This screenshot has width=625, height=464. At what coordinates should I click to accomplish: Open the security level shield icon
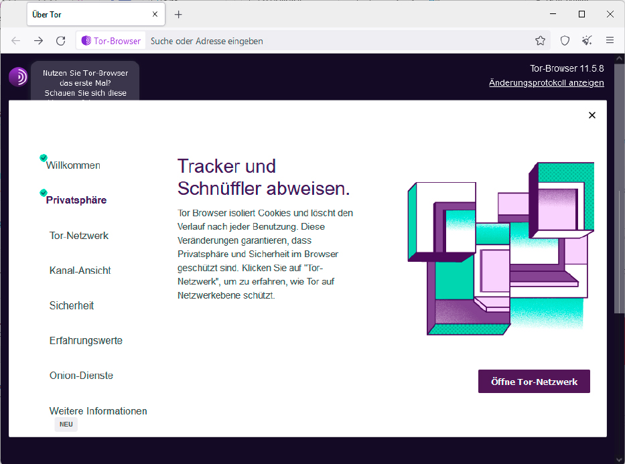click(x=565, y=41)
